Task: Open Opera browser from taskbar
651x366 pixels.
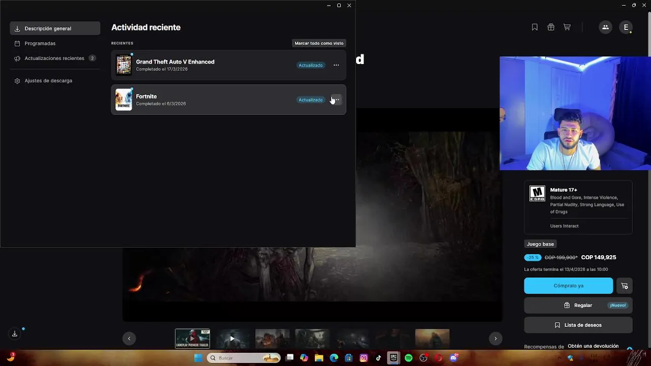Action: point(438,358)
